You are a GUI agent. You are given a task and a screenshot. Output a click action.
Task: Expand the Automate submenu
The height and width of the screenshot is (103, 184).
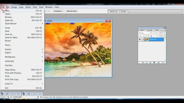coord(22,61)
